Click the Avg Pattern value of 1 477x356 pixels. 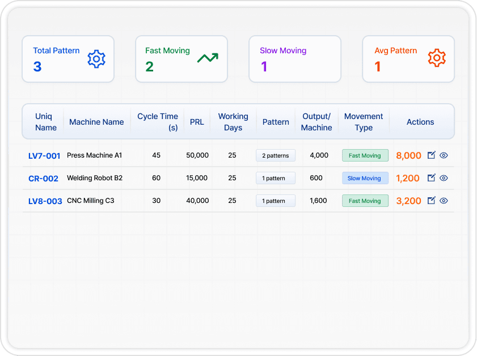[378, 66]
